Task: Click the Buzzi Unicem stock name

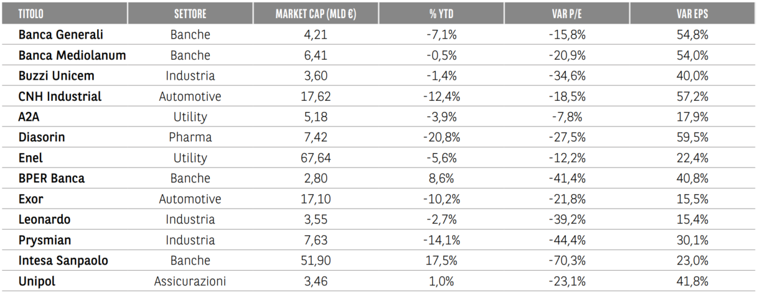Action: pos(56,76)
